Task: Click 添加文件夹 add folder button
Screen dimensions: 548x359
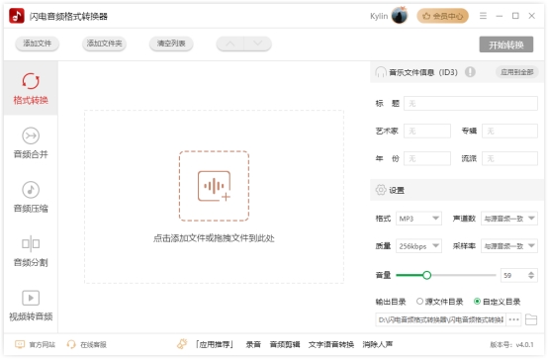Action: point(104,44)
